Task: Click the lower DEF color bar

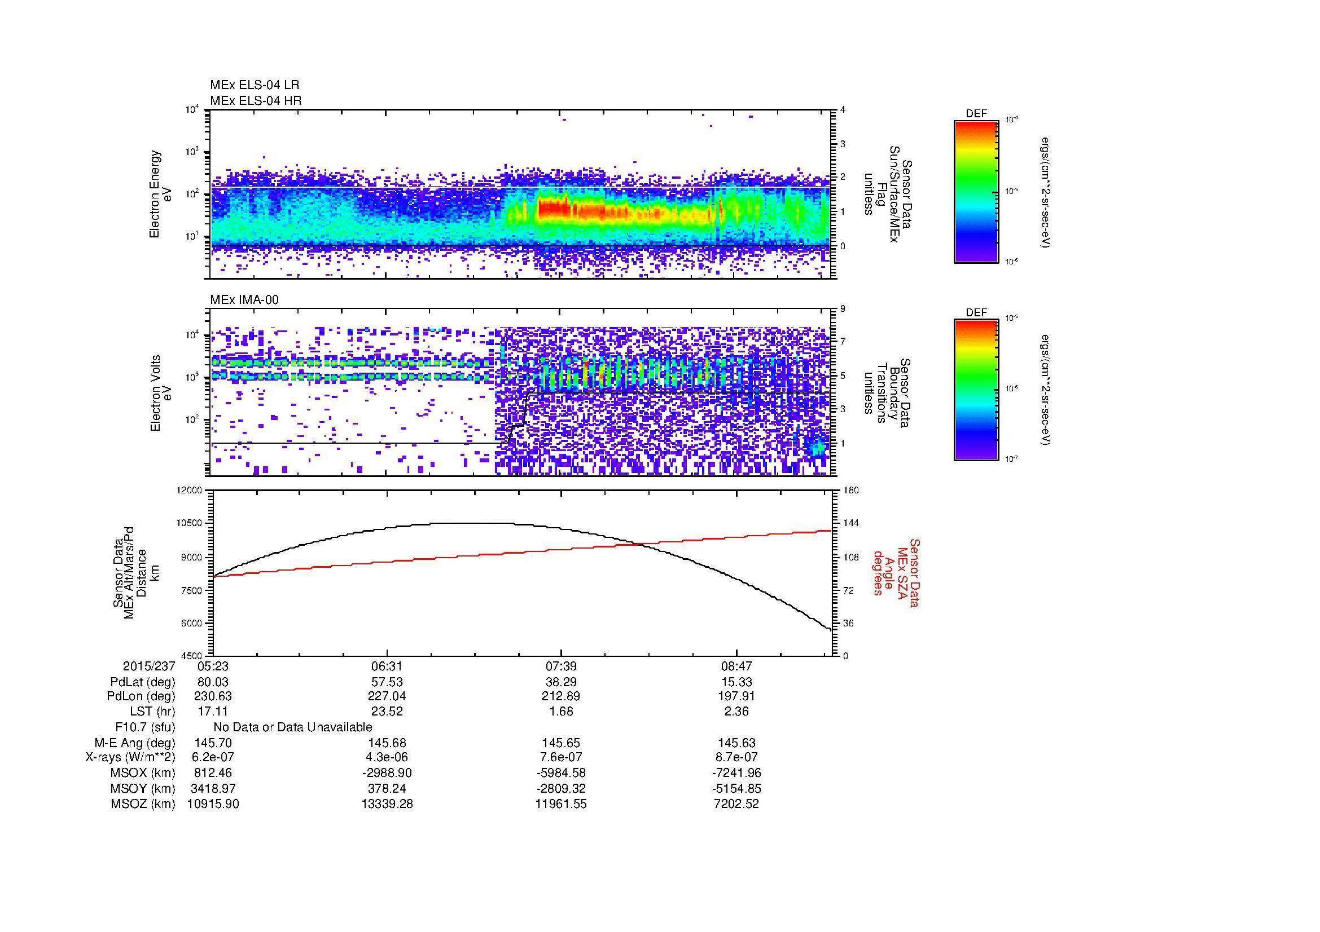Action: [976, 390]
